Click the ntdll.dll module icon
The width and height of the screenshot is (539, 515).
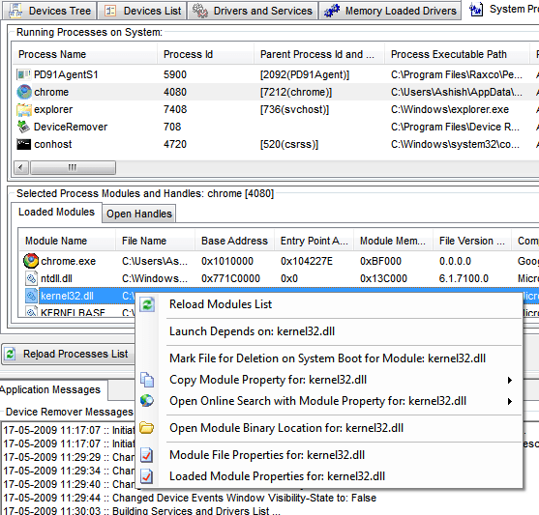click(31, 278)
